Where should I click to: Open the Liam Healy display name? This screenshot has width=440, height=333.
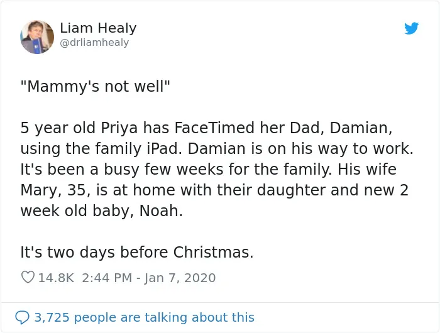[98, 28]
